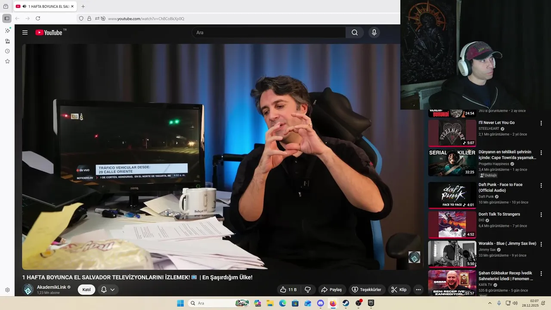This screenshot has height=310, width=551.
Task: Click the site padlock security icon
Action: tap(89, 19)
